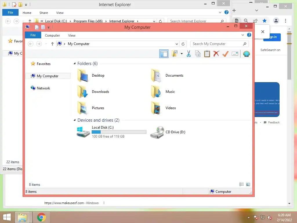The height and width of the screenshot is (223, 297).
Task: Click Help icon in Internet Explorer window
Action: 226,12
